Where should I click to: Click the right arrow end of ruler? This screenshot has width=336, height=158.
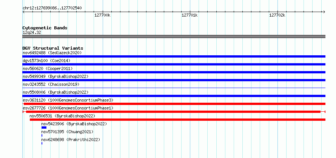(324, 12)
